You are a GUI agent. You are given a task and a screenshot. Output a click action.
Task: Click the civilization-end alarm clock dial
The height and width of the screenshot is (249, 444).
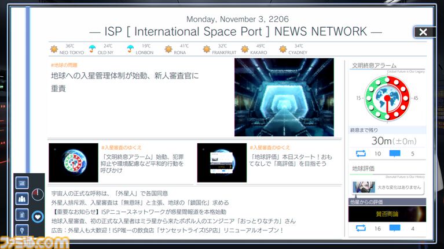click(x=387, y=98)
